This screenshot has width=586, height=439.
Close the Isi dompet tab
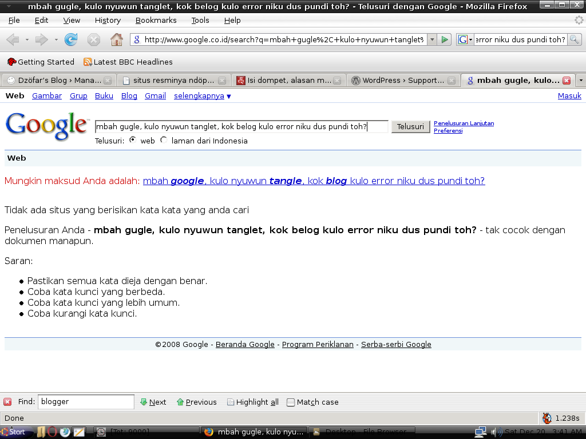tap(337, 81)
